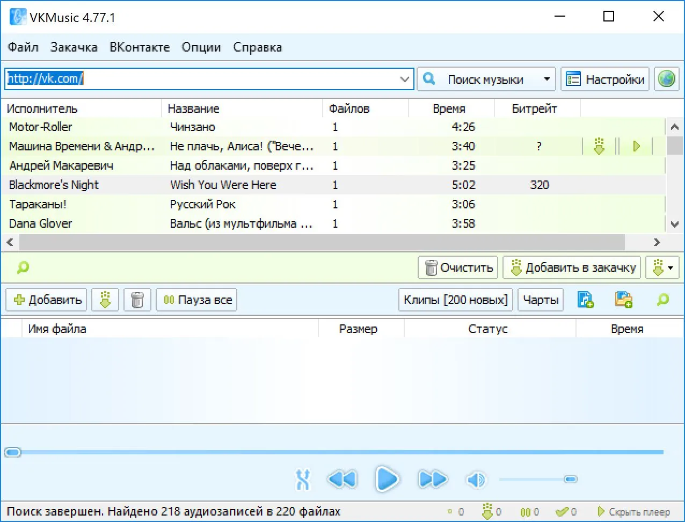This screenshot has width=685, height=522.
Task: Click the Очистить button
Action: pos(458,267)
